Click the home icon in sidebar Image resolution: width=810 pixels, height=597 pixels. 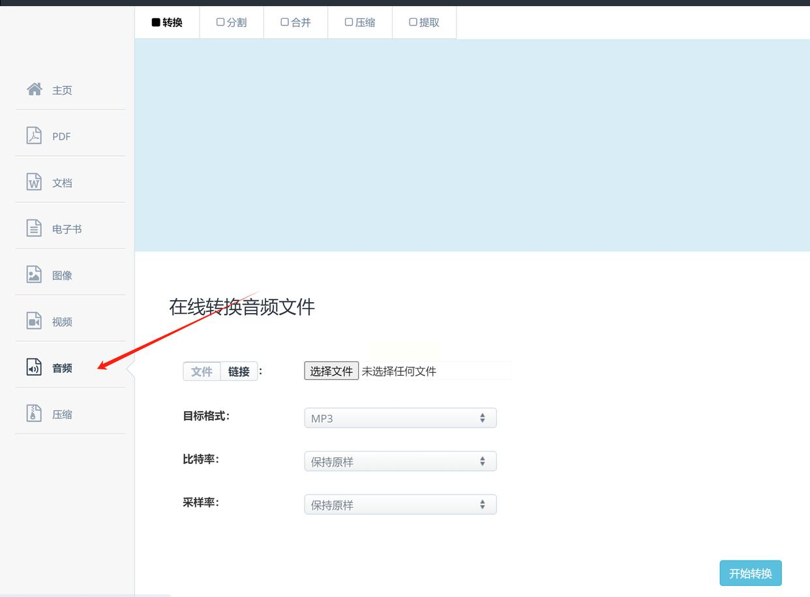click(x=35, y=89)
